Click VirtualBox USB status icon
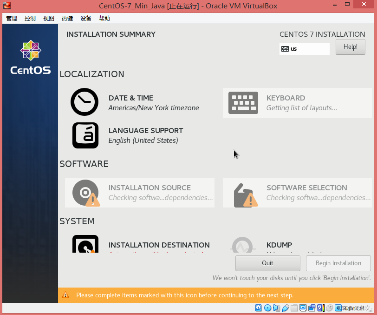This screenshot has width=377, height=315. coord(286,308)
